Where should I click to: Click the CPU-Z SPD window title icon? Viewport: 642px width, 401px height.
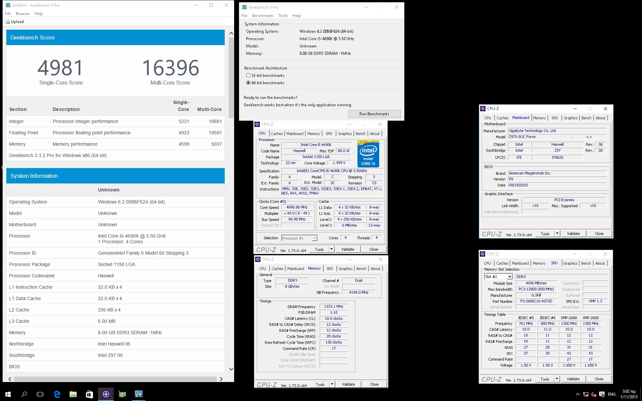tap(482, 254)
